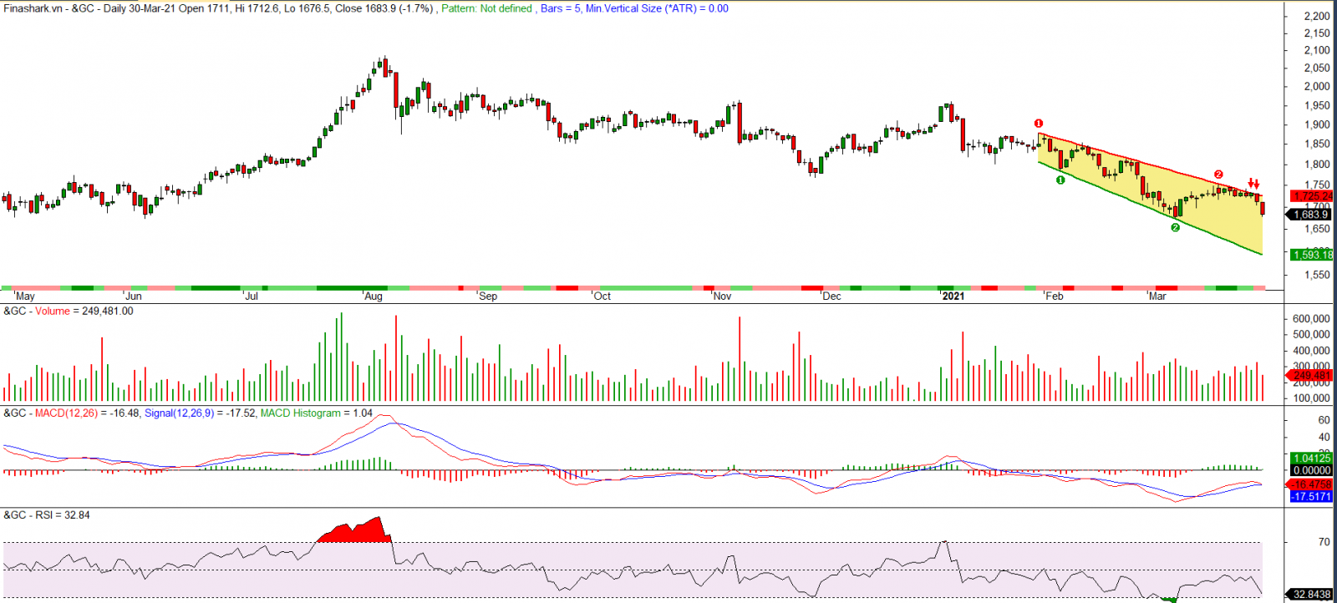Click the 400,000 volume axis label

coord(1311,351)
